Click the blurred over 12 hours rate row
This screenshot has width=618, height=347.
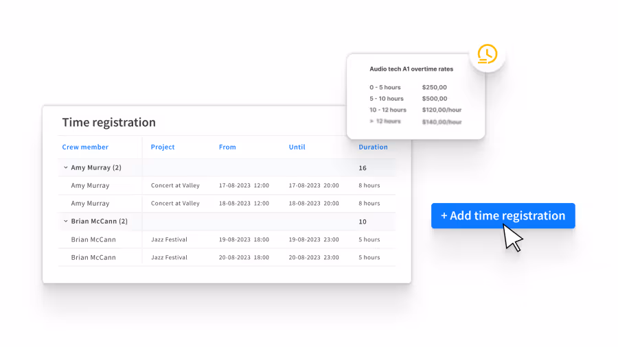pyautogui.click(x=415, y=121)
